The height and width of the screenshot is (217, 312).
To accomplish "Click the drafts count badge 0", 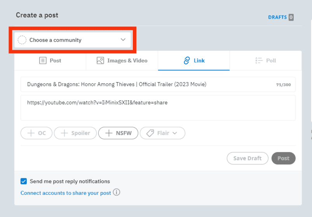I will [x=291, y=17].
